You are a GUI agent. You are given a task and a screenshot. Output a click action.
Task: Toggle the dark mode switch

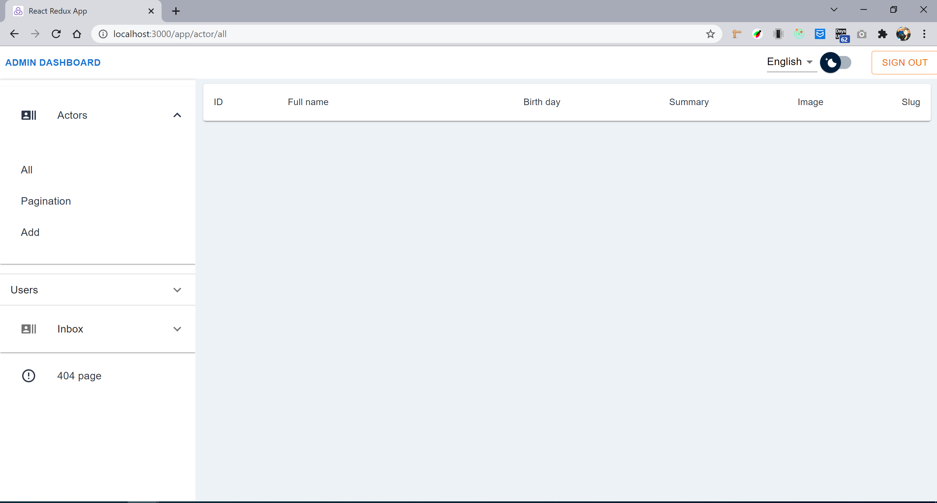point(836,62)
